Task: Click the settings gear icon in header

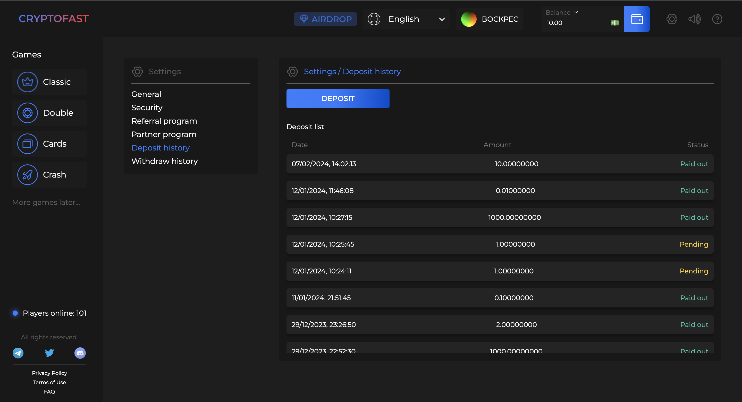Action: click(x=671, y=19)
